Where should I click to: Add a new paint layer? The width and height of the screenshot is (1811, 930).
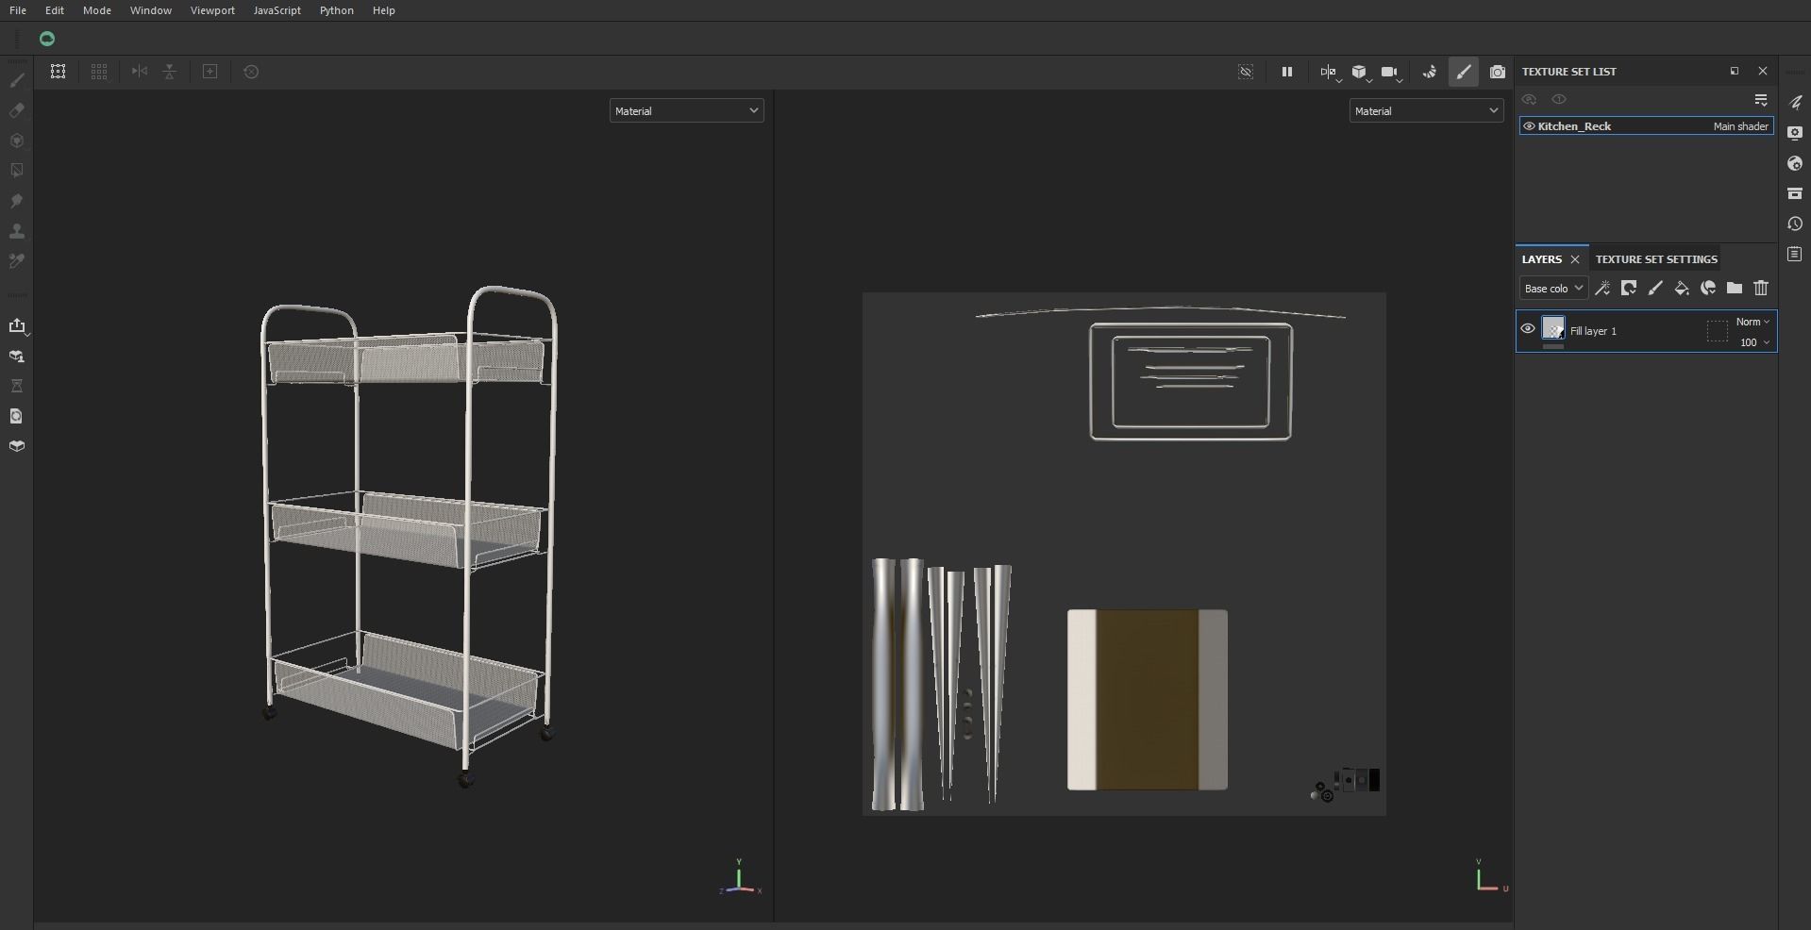coord(1655,289)
